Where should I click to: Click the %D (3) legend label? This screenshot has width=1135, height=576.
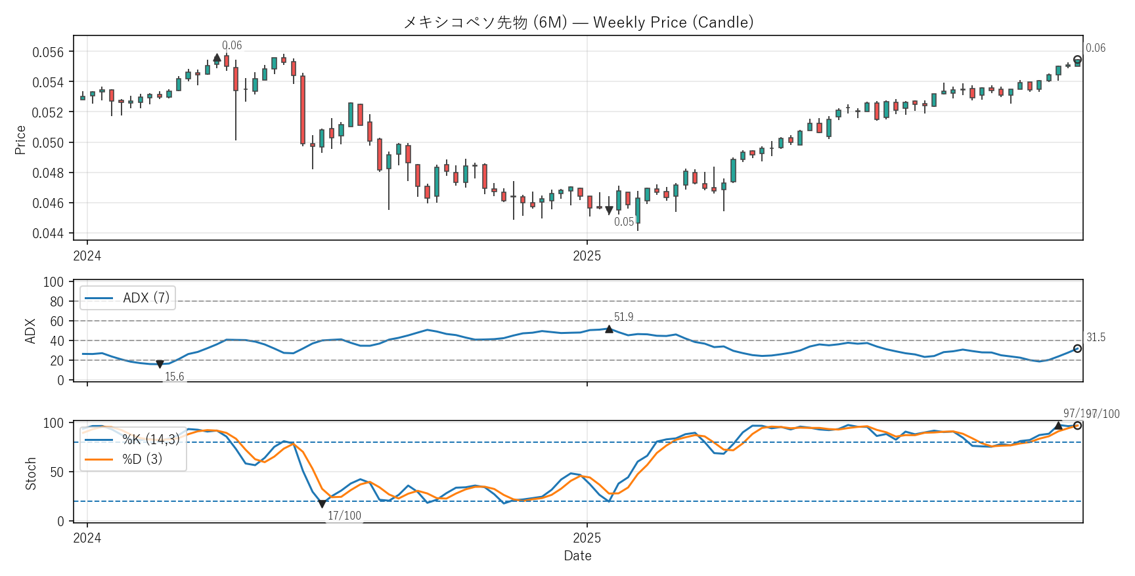pyautogui.click(x=143, y=459)
